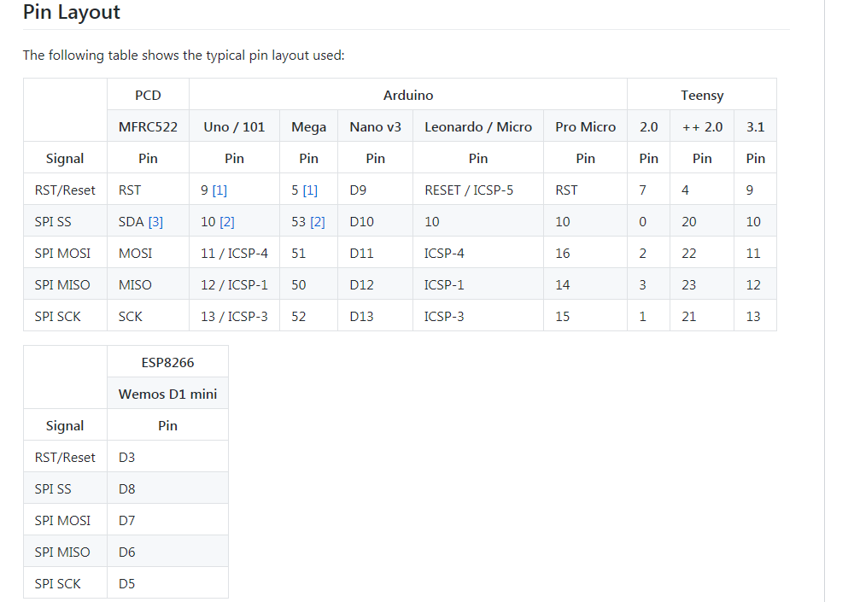Open footnote [3] link next to SDA
860x602 pixels.
[155, 222]
